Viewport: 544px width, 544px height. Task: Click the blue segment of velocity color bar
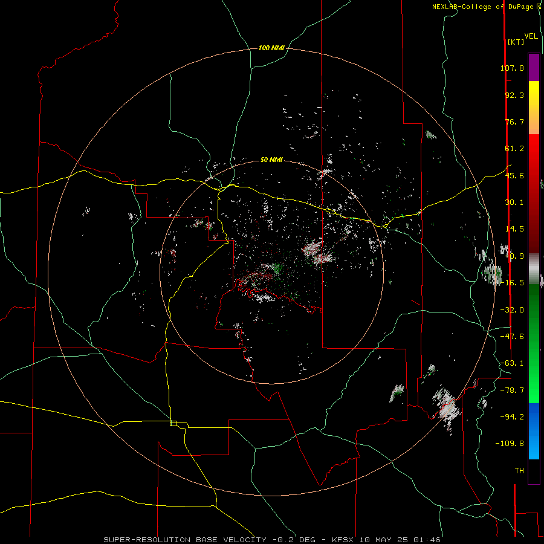534,431
